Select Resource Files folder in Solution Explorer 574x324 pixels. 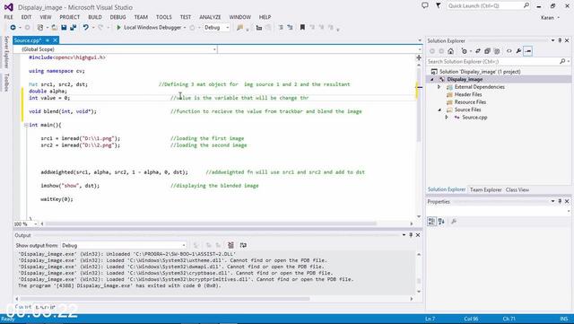coord(470,102)
